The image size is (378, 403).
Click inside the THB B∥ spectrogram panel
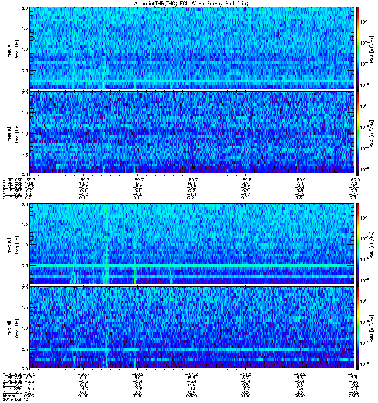coord(192,133)
